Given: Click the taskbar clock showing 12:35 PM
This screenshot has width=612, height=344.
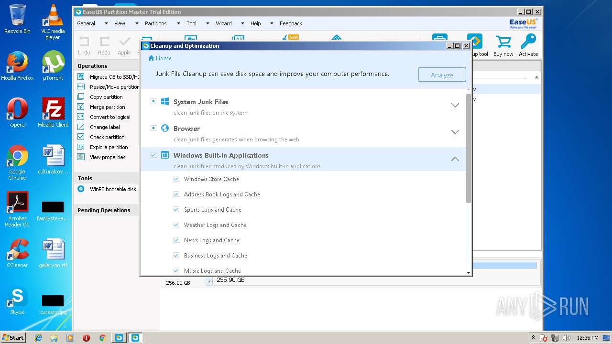Looking at the screenshot, I should click(588, 338).
